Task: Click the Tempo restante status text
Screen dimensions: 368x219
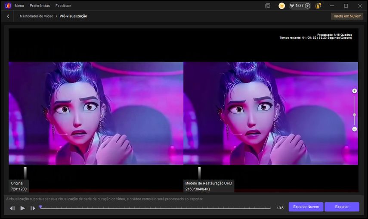Action: 315,38
